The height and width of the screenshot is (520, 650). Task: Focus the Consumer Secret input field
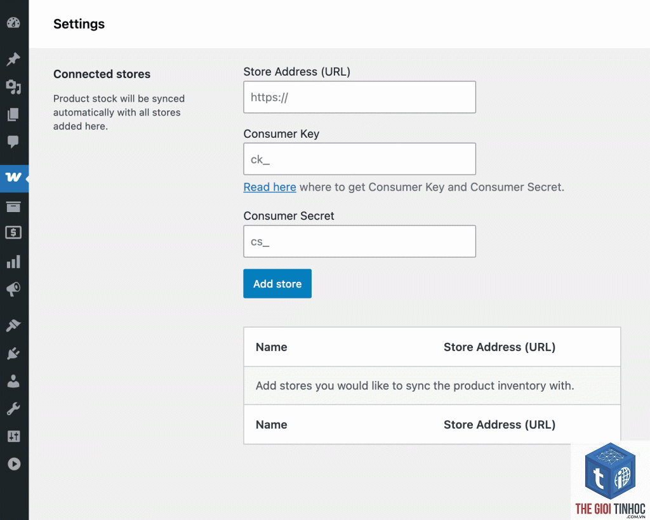click(359, 241)
